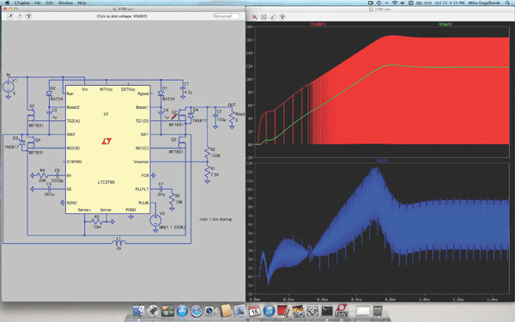
Task: Click the Run simulation icon in schematic toolbar
Action: pyautogui.click(x=10, y=16)
